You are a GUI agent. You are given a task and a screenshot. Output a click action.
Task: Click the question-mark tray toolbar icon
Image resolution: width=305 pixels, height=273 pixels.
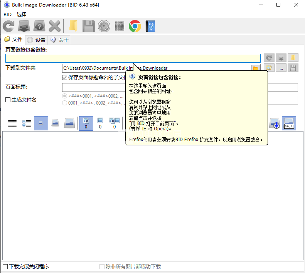39,26
